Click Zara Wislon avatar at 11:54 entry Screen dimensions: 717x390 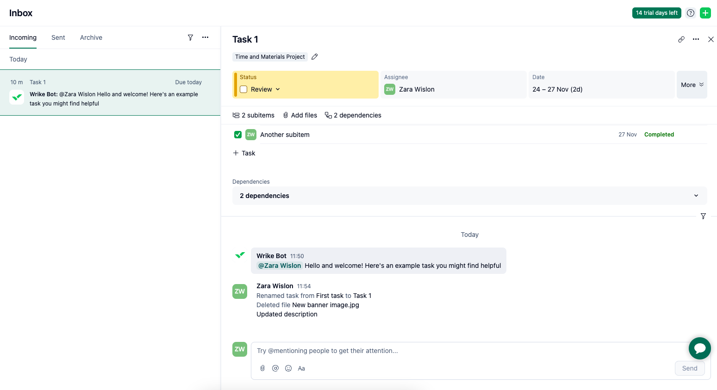[x=240, y=291]
